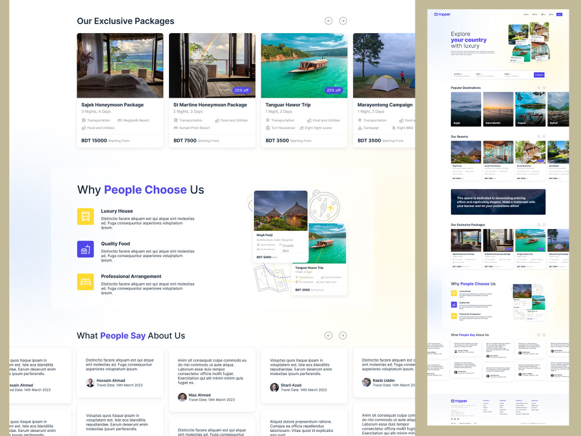Open large Sajek Honeymoon Package title
This screenshot has height=436, width=581.
(x=112, y=105)
